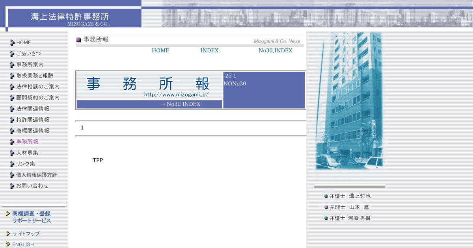The height and width of the screenshot is (248, 473).
Task: Switch to ENGLISH version
Action: click(23, 244)
